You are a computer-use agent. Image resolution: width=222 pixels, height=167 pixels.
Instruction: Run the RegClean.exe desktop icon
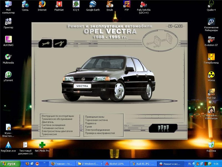tap(8, 147)
